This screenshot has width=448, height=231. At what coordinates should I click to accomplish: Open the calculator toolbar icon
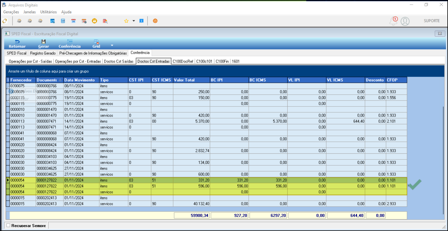tap(63, 21)
